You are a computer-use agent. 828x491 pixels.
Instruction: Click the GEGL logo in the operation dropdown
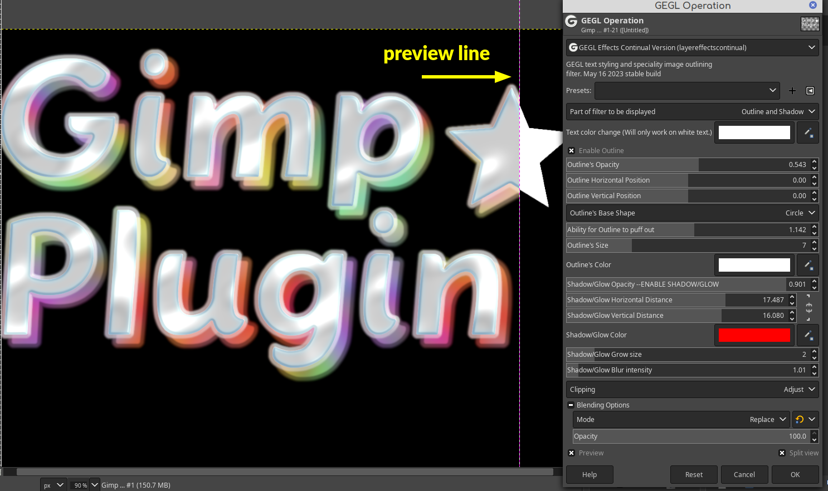573,47
